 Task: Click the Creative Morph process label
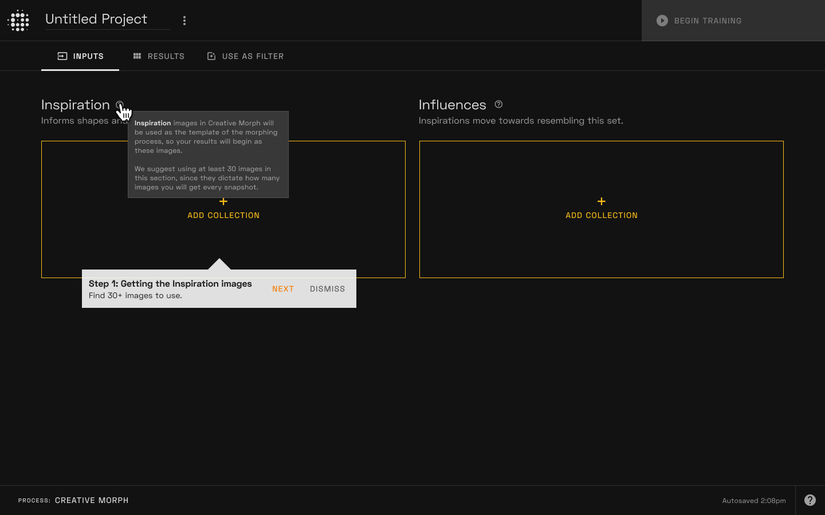(x=92, y=500)
